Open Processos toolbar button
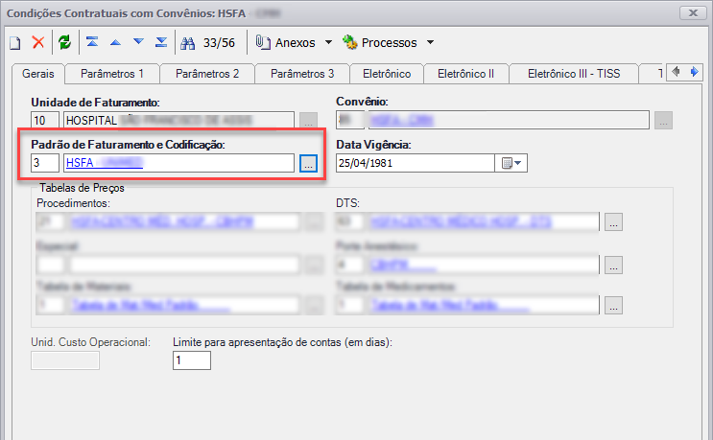 point(380,43)
